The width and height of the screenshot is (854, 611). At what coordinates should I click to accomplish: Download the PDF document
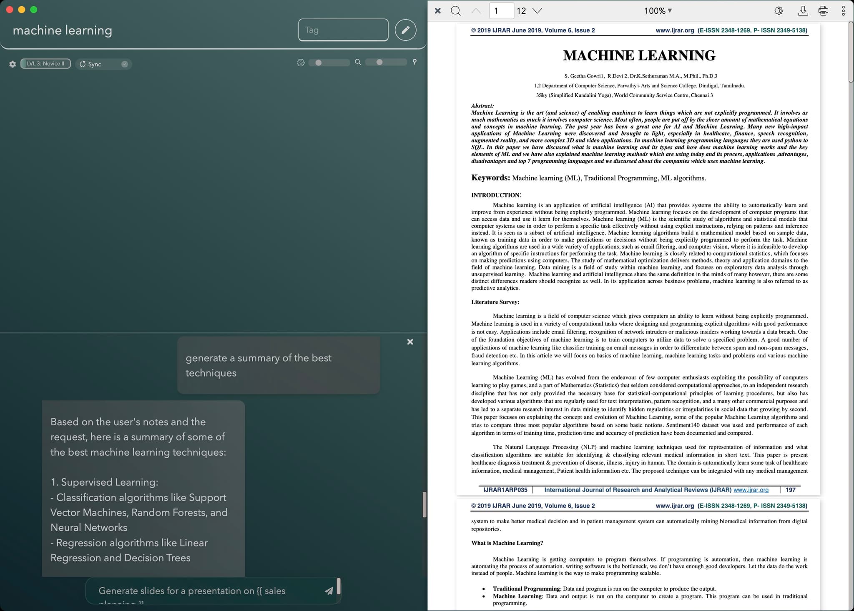coord(803,11)
